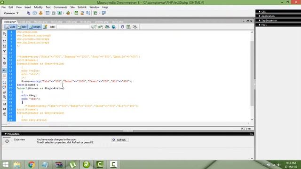Click Expand All in coding toolbar

(4, 51)
